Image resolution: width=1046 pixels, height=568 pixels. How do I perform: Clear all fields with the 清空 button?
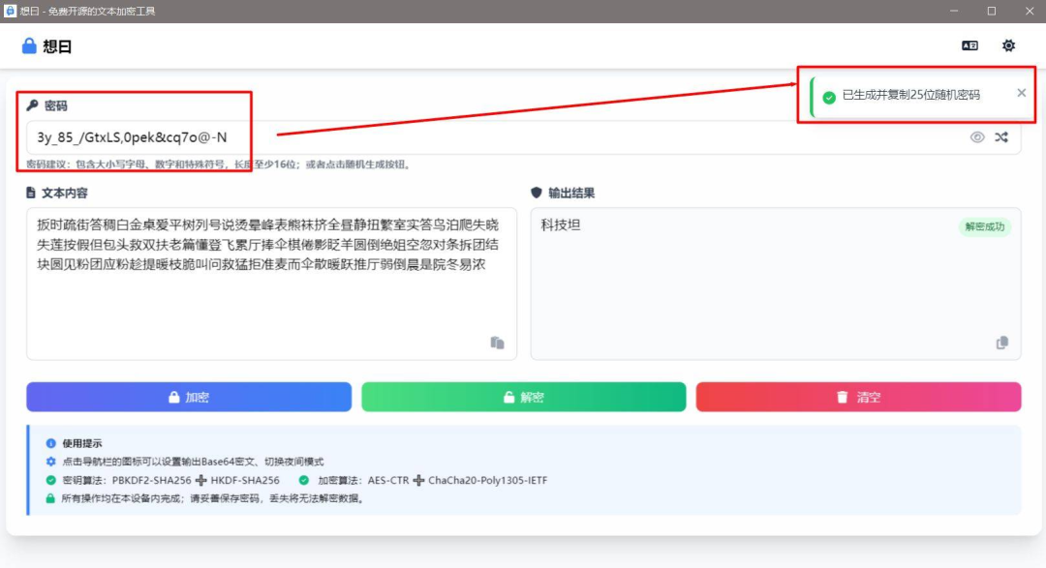pos(859,397)
